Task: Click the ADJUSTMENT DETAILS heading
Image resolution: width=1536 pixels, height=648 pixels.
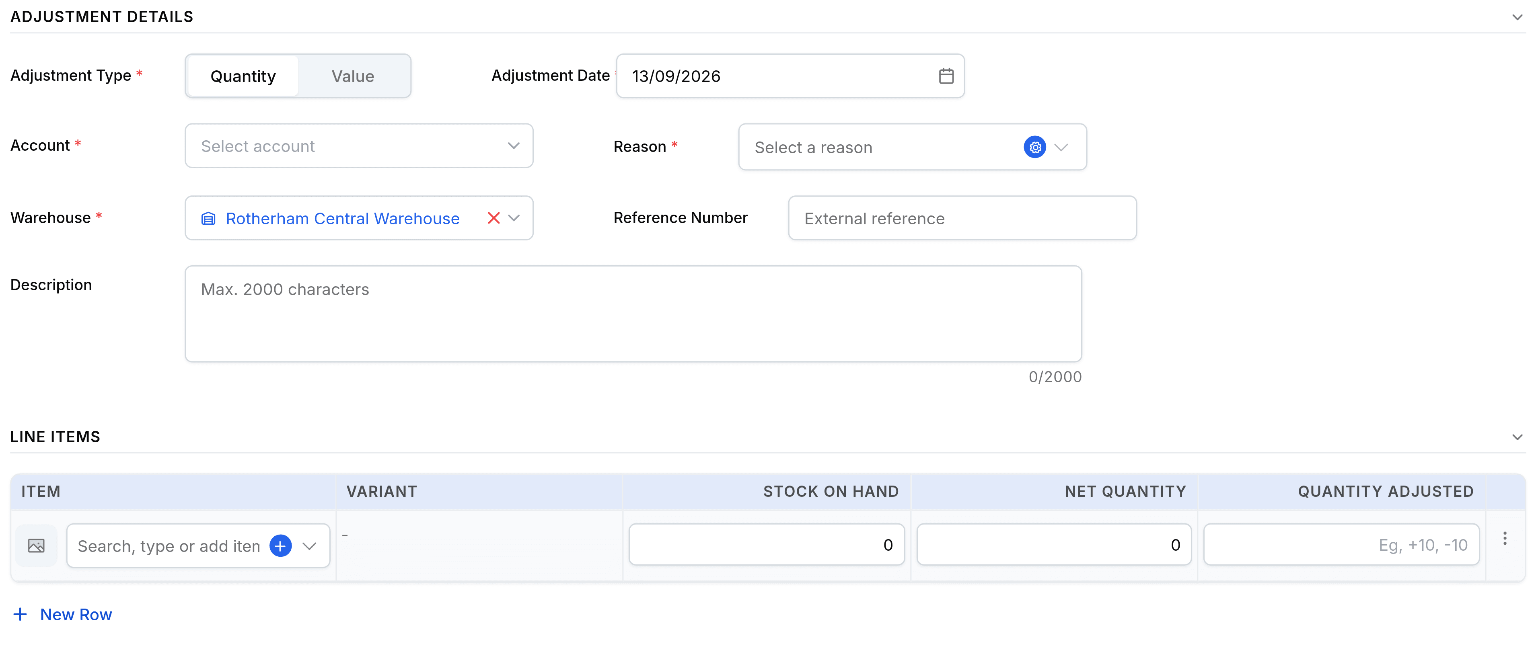Action: click(x=102, y=17)
